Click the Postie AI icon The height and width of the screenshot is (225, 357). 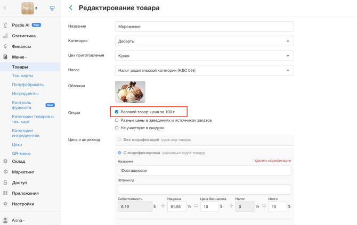[5, 25]
